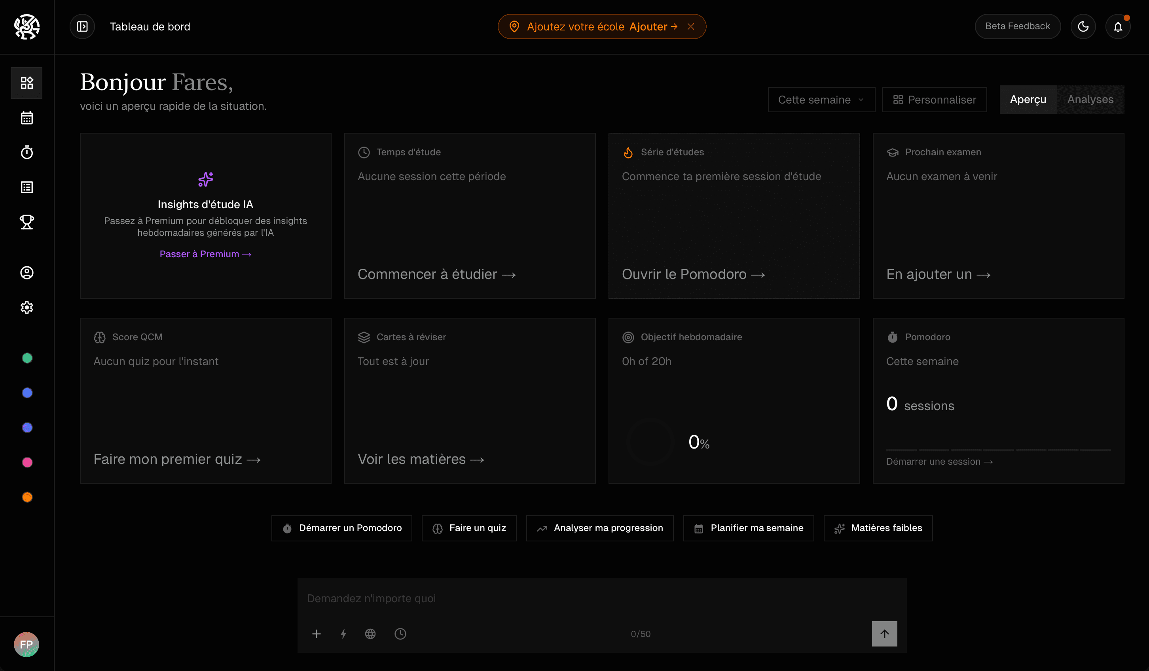Viewport: 1149px width, 671px height.
Task: Open history via the clock icon
Action: pyautogui.click(x=400, y=633)
